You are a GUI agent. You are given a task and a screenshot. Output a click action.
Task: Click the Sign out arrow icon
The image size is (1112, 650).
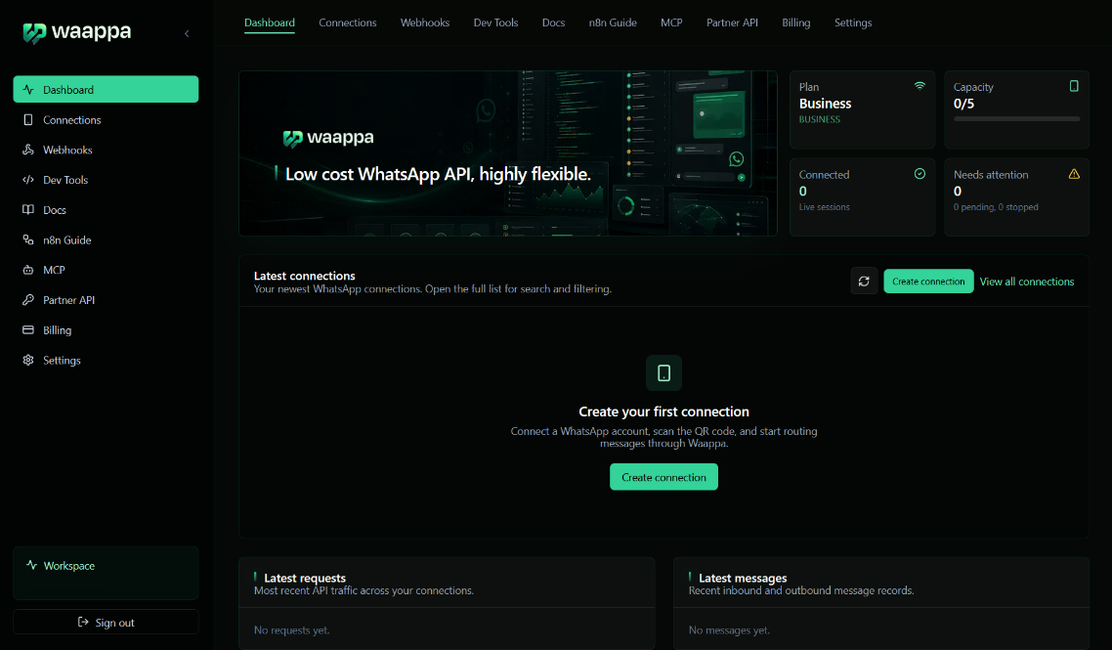(83, 623)
